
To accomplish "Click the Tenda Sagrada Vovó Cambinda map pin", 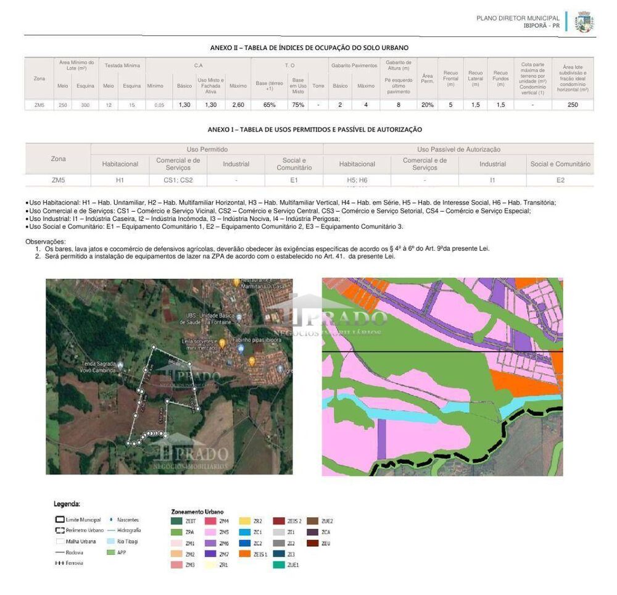I will tap(120, 365).
